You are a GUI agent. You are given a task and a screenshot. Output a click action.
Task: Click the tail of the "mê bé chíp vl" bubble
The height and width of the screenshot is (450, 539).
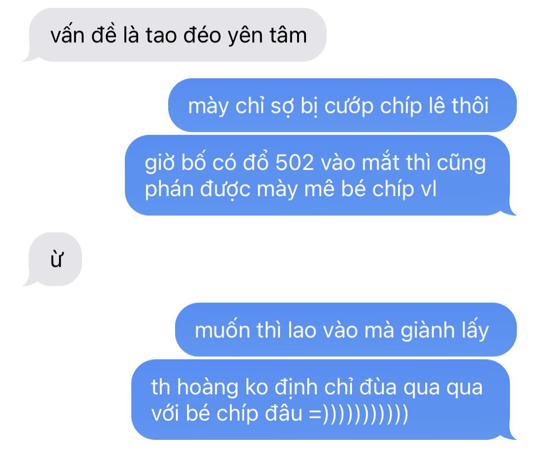511,211
